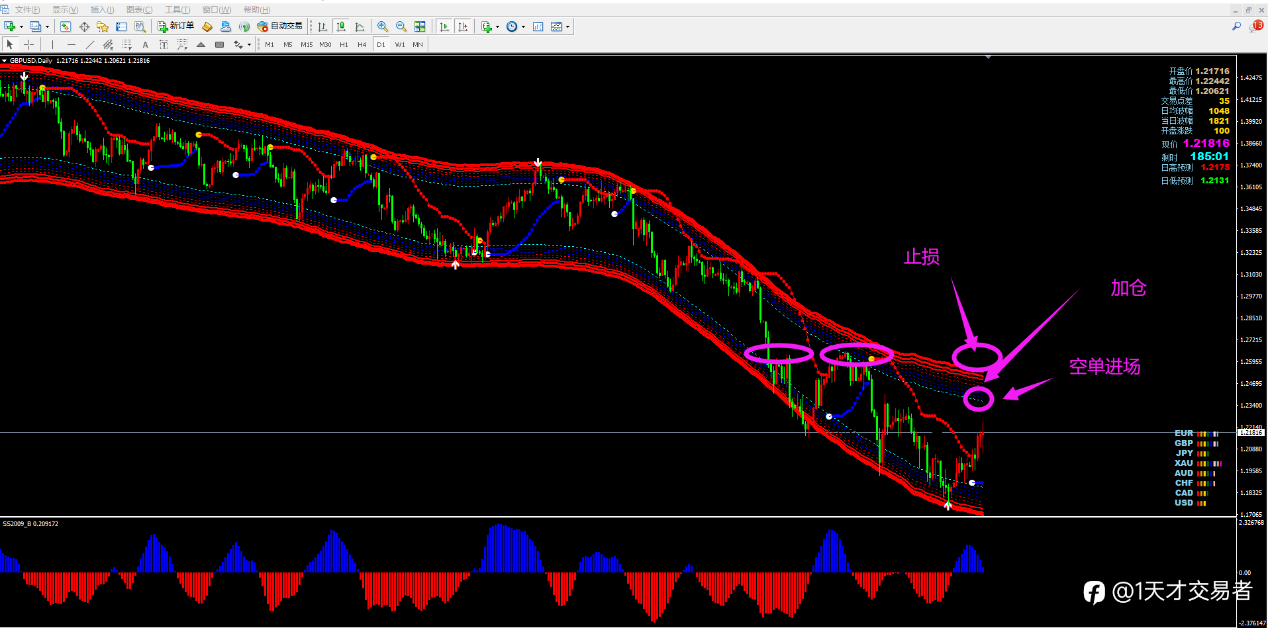The width and height of the screenshot is (1268, 628).
Task: Open the 显示(V) menu
Action: 65,10
